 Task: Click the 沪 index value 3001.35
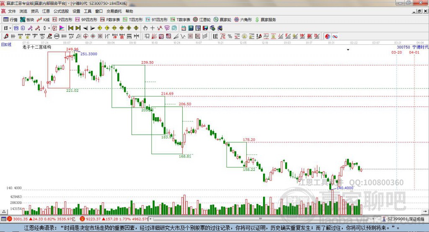pos(20,219)
